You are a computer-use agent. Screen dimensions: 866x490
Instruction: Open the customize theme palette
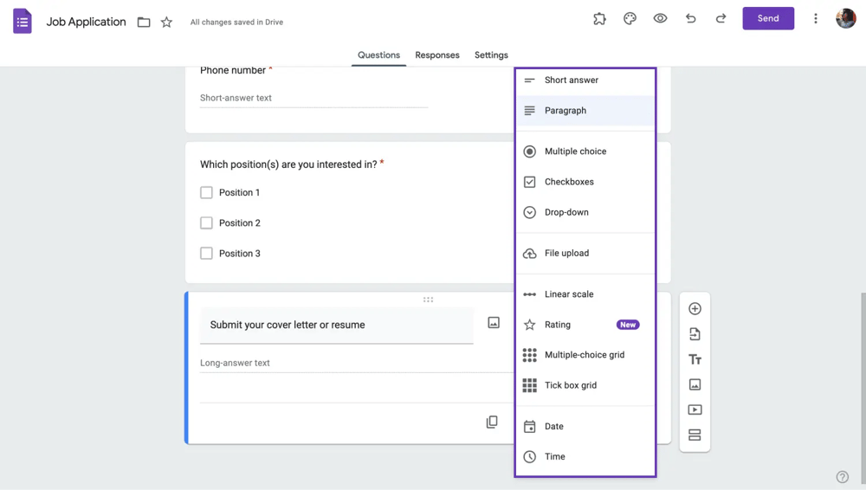click(x=630, y=18)
